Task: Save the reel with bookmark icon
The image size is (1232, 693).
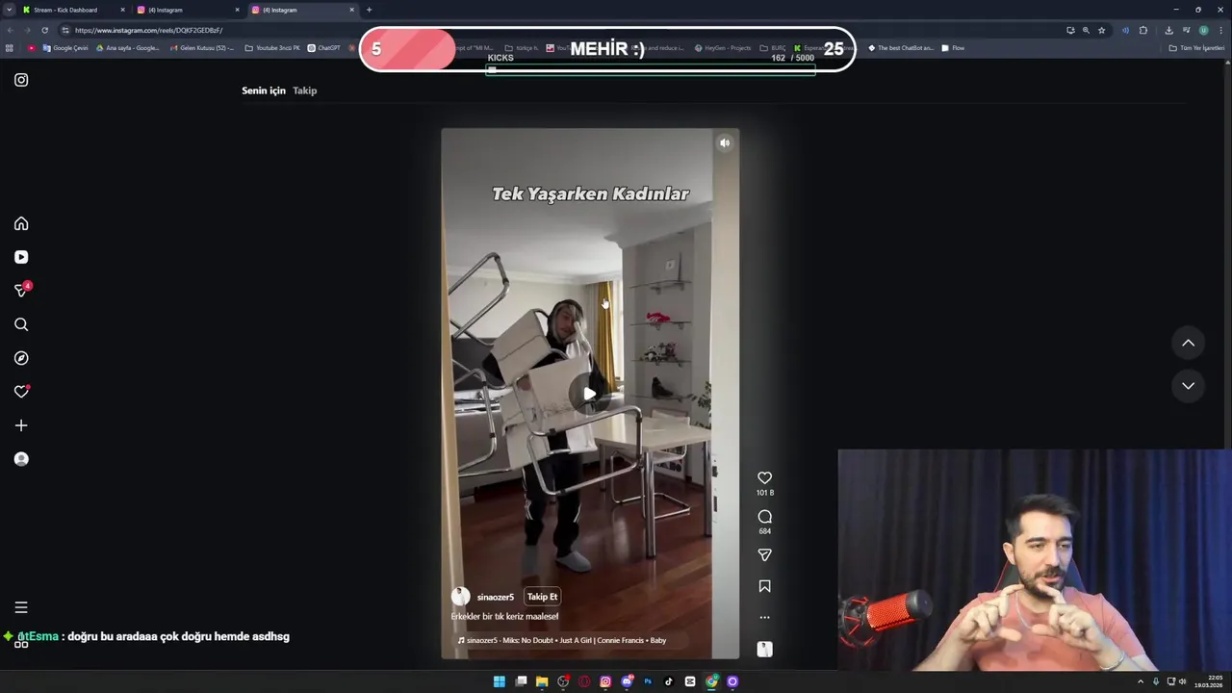Action: (x=764, y=586)
